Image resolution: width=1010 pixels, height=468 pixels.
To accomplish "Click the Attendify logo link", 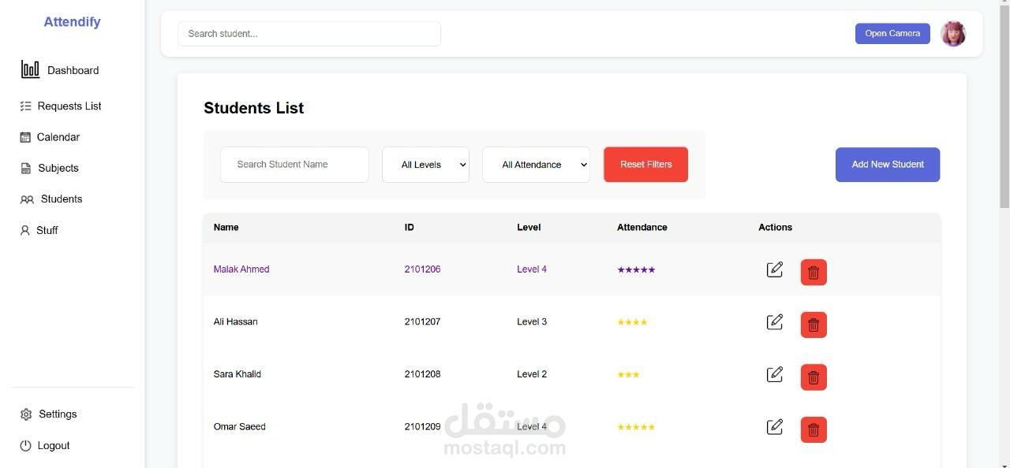I will coord(72,22).
